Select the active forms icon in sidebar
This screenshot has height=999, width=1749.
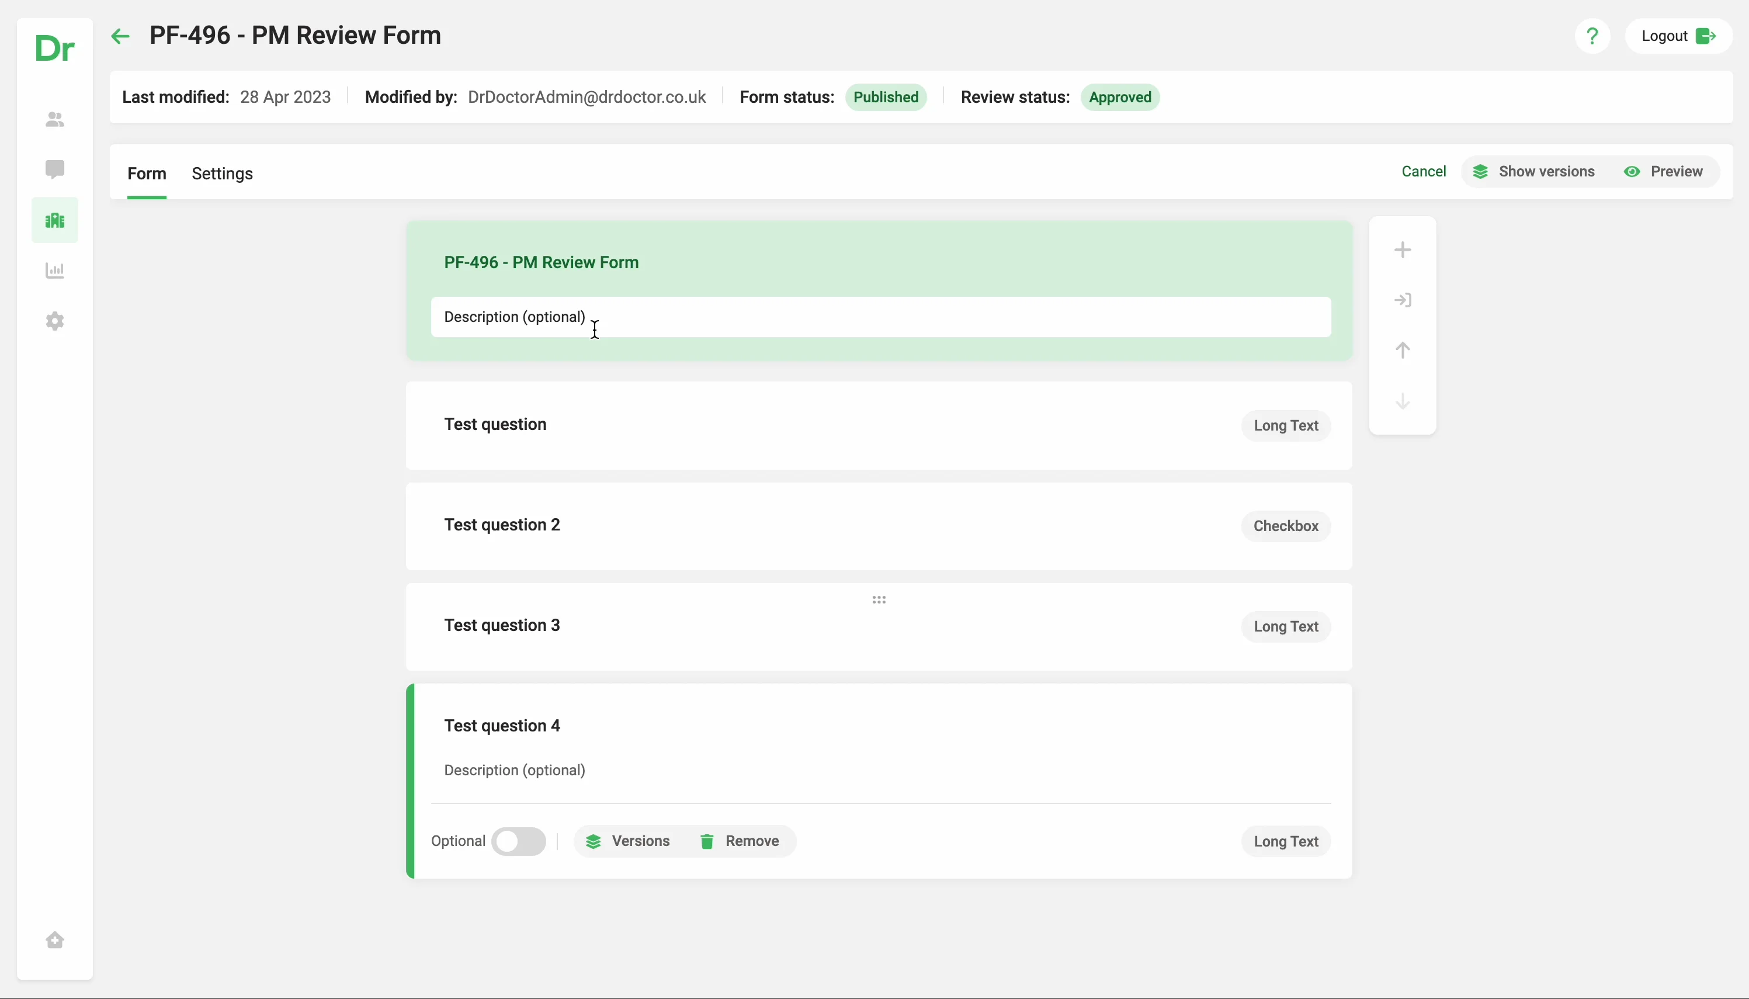click(55, 220)
